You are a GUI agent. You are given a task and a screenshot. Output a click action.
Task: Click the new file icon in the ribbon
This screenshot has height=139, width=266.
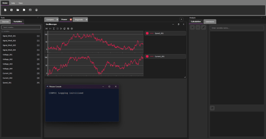[5, 10]
